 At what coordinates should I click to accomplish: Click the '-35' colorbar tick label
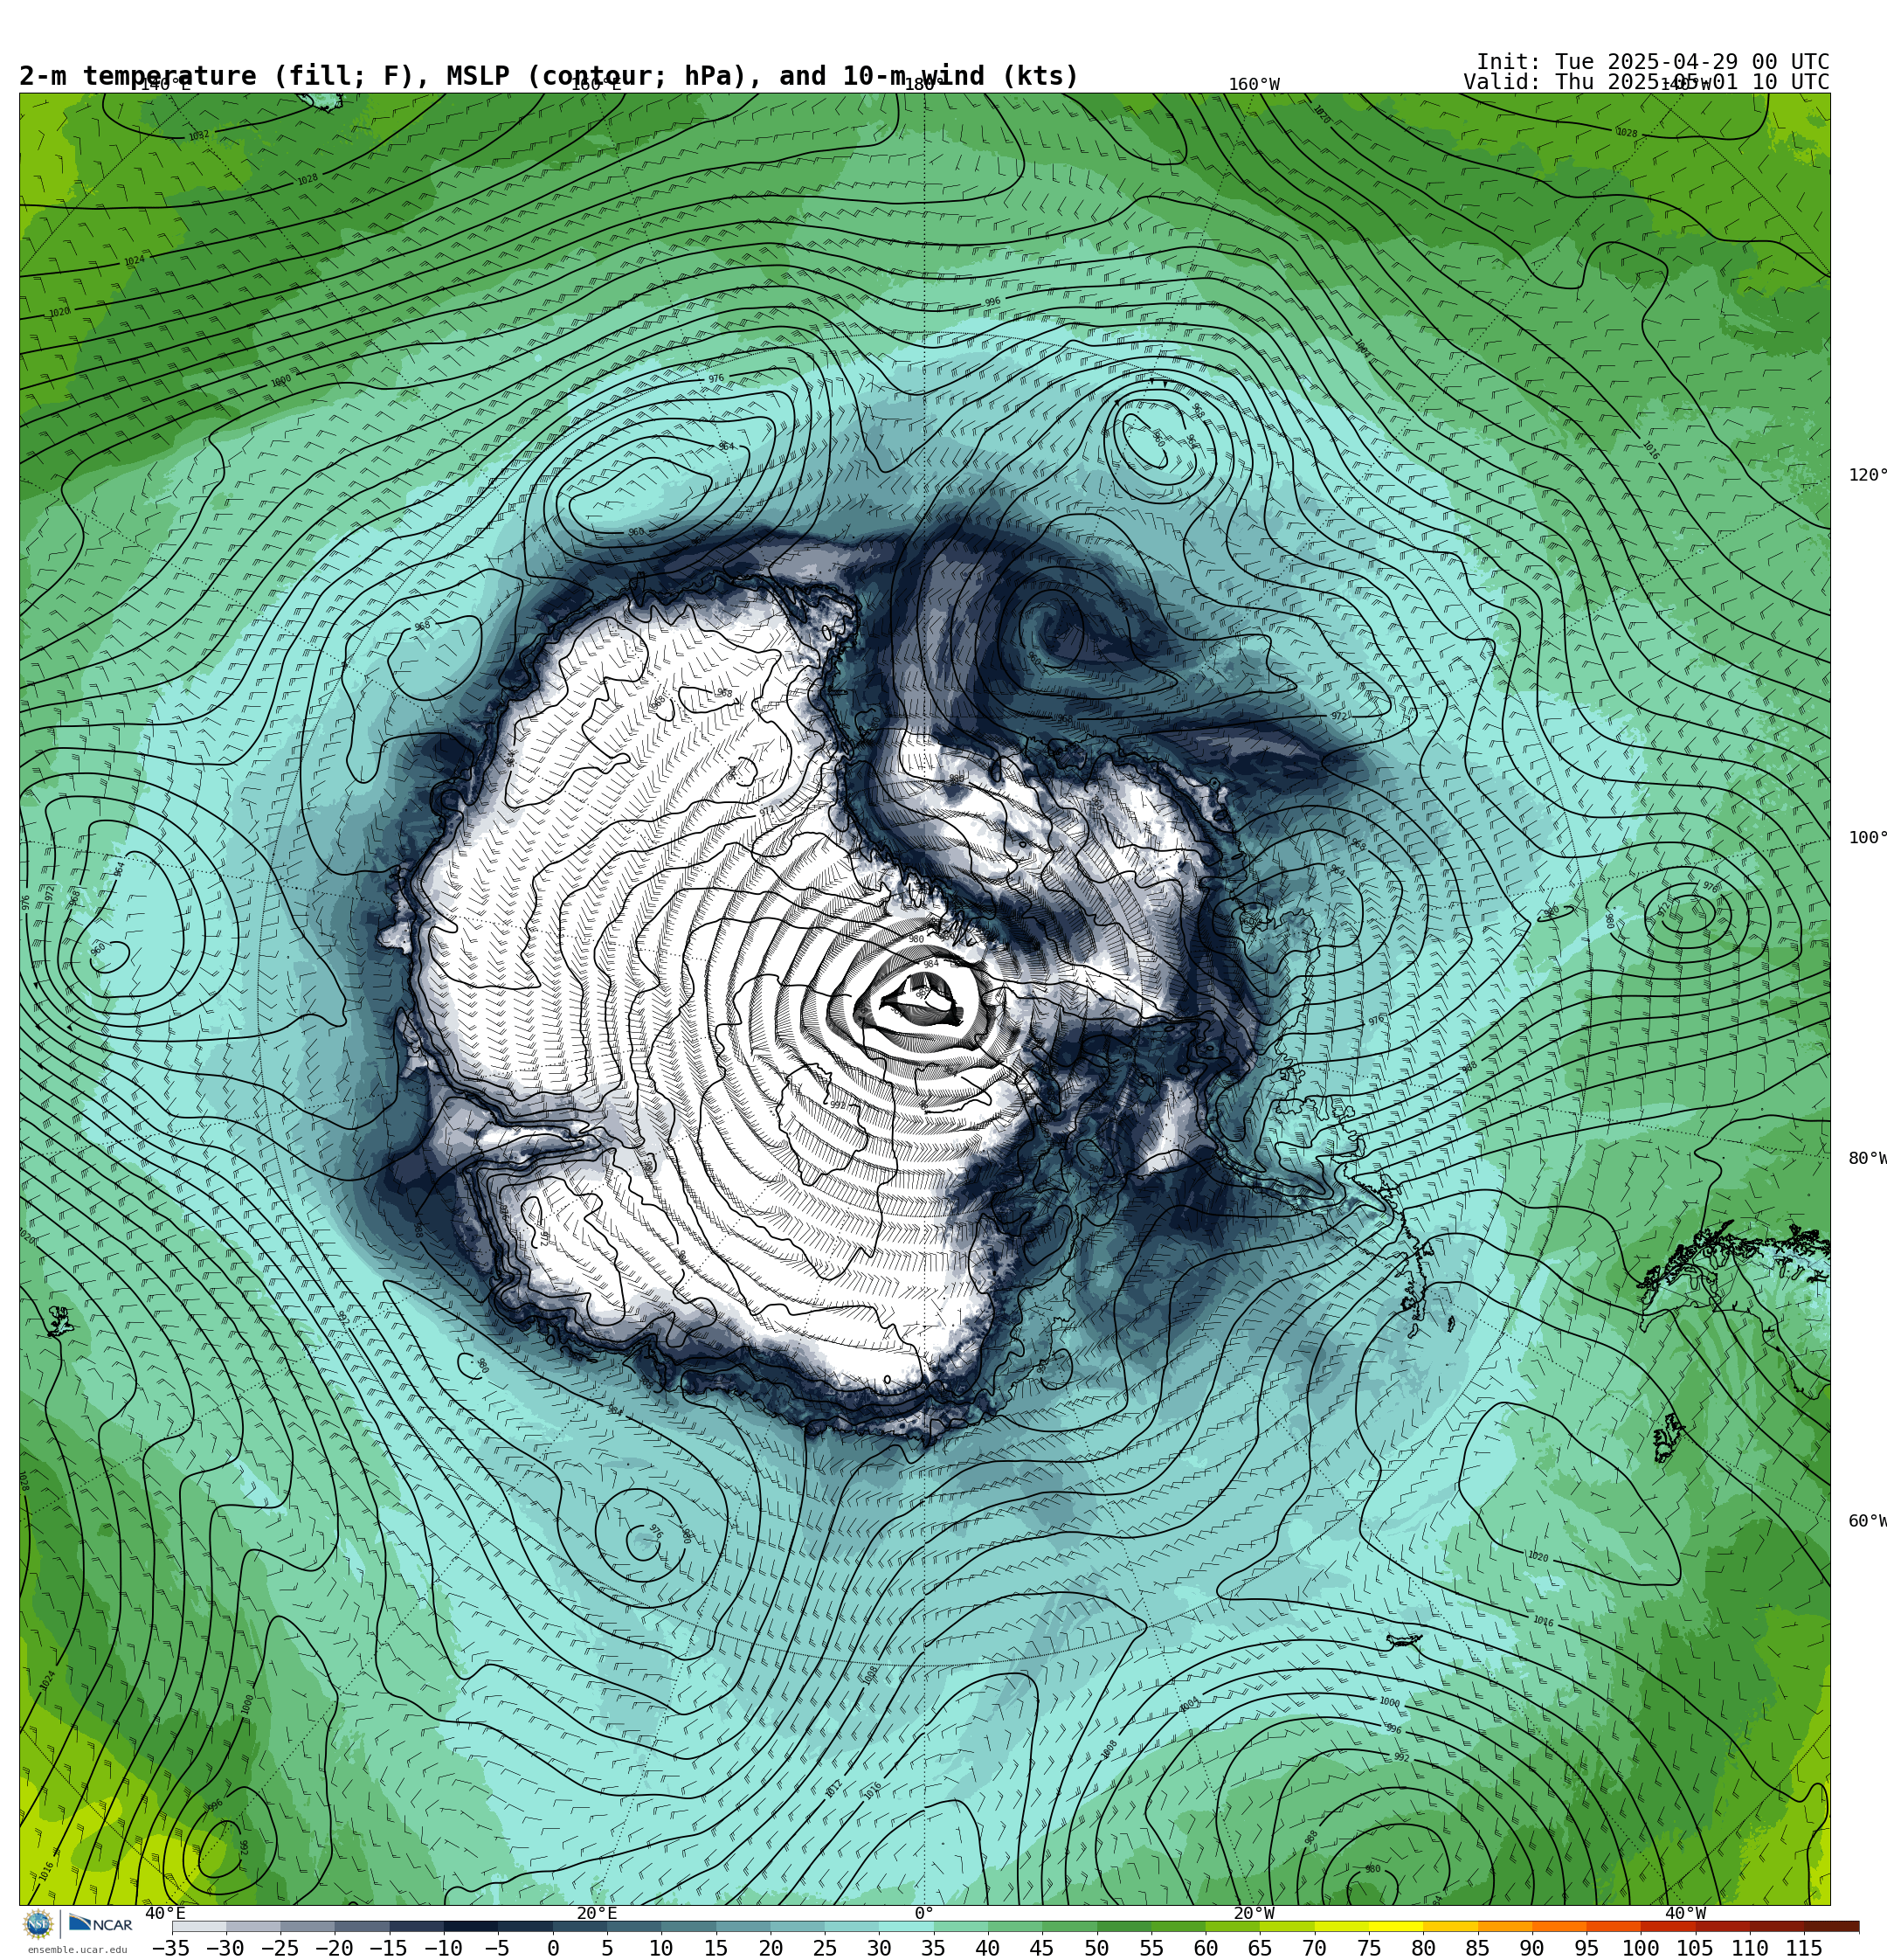[x=171, y=1948]
